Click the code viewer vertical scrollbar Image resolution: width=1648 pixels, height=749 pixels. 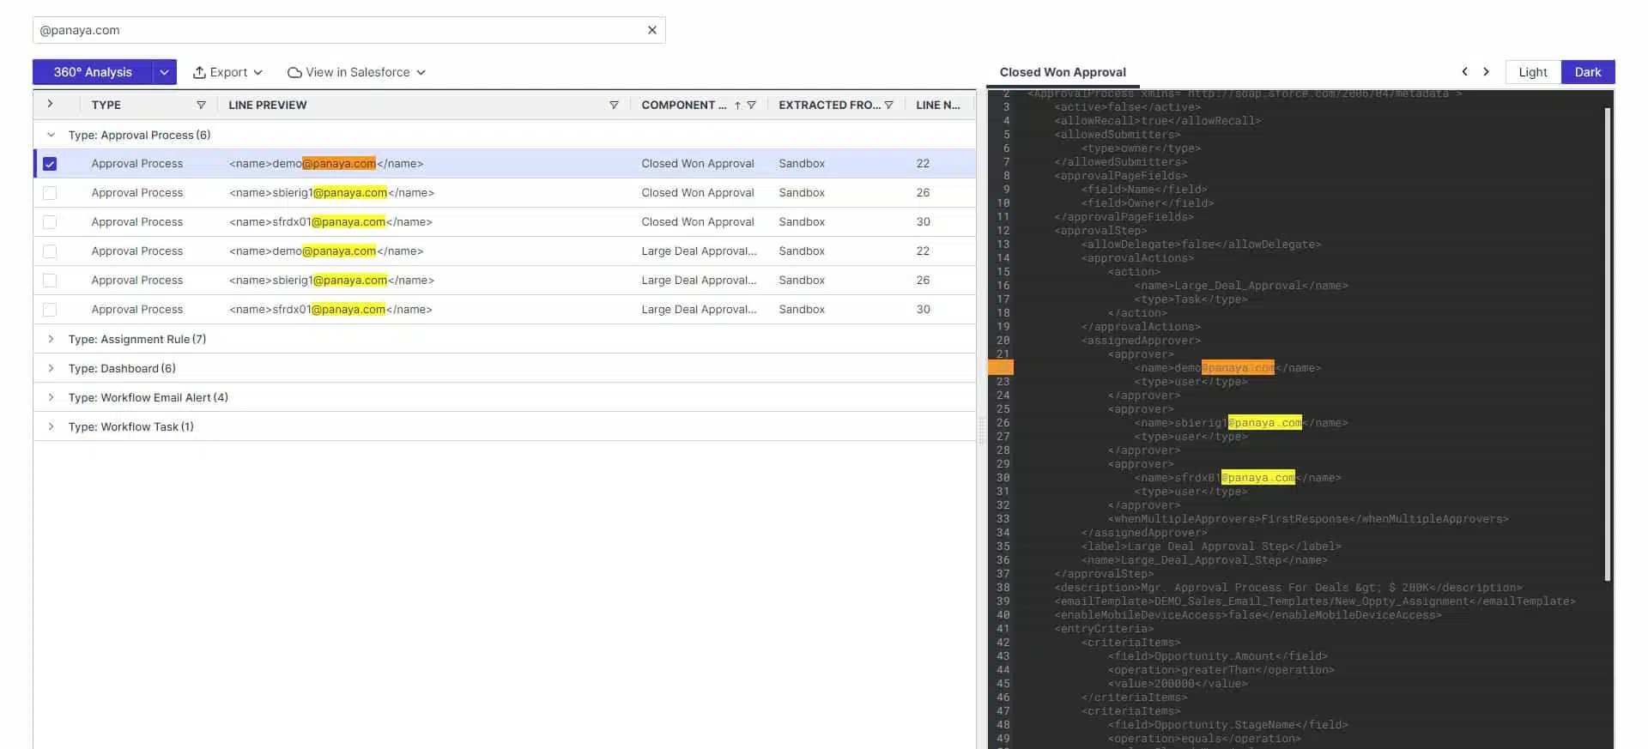point(1608,343)
